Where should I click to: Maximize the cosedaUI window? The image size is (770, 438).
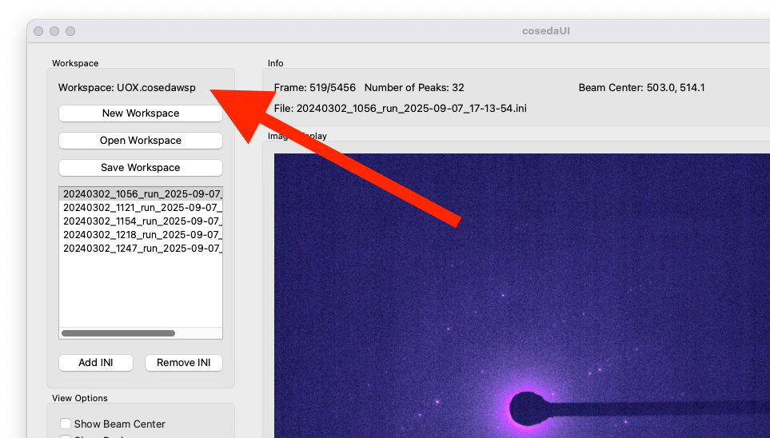pyautogui.click(x=70, y=31)
